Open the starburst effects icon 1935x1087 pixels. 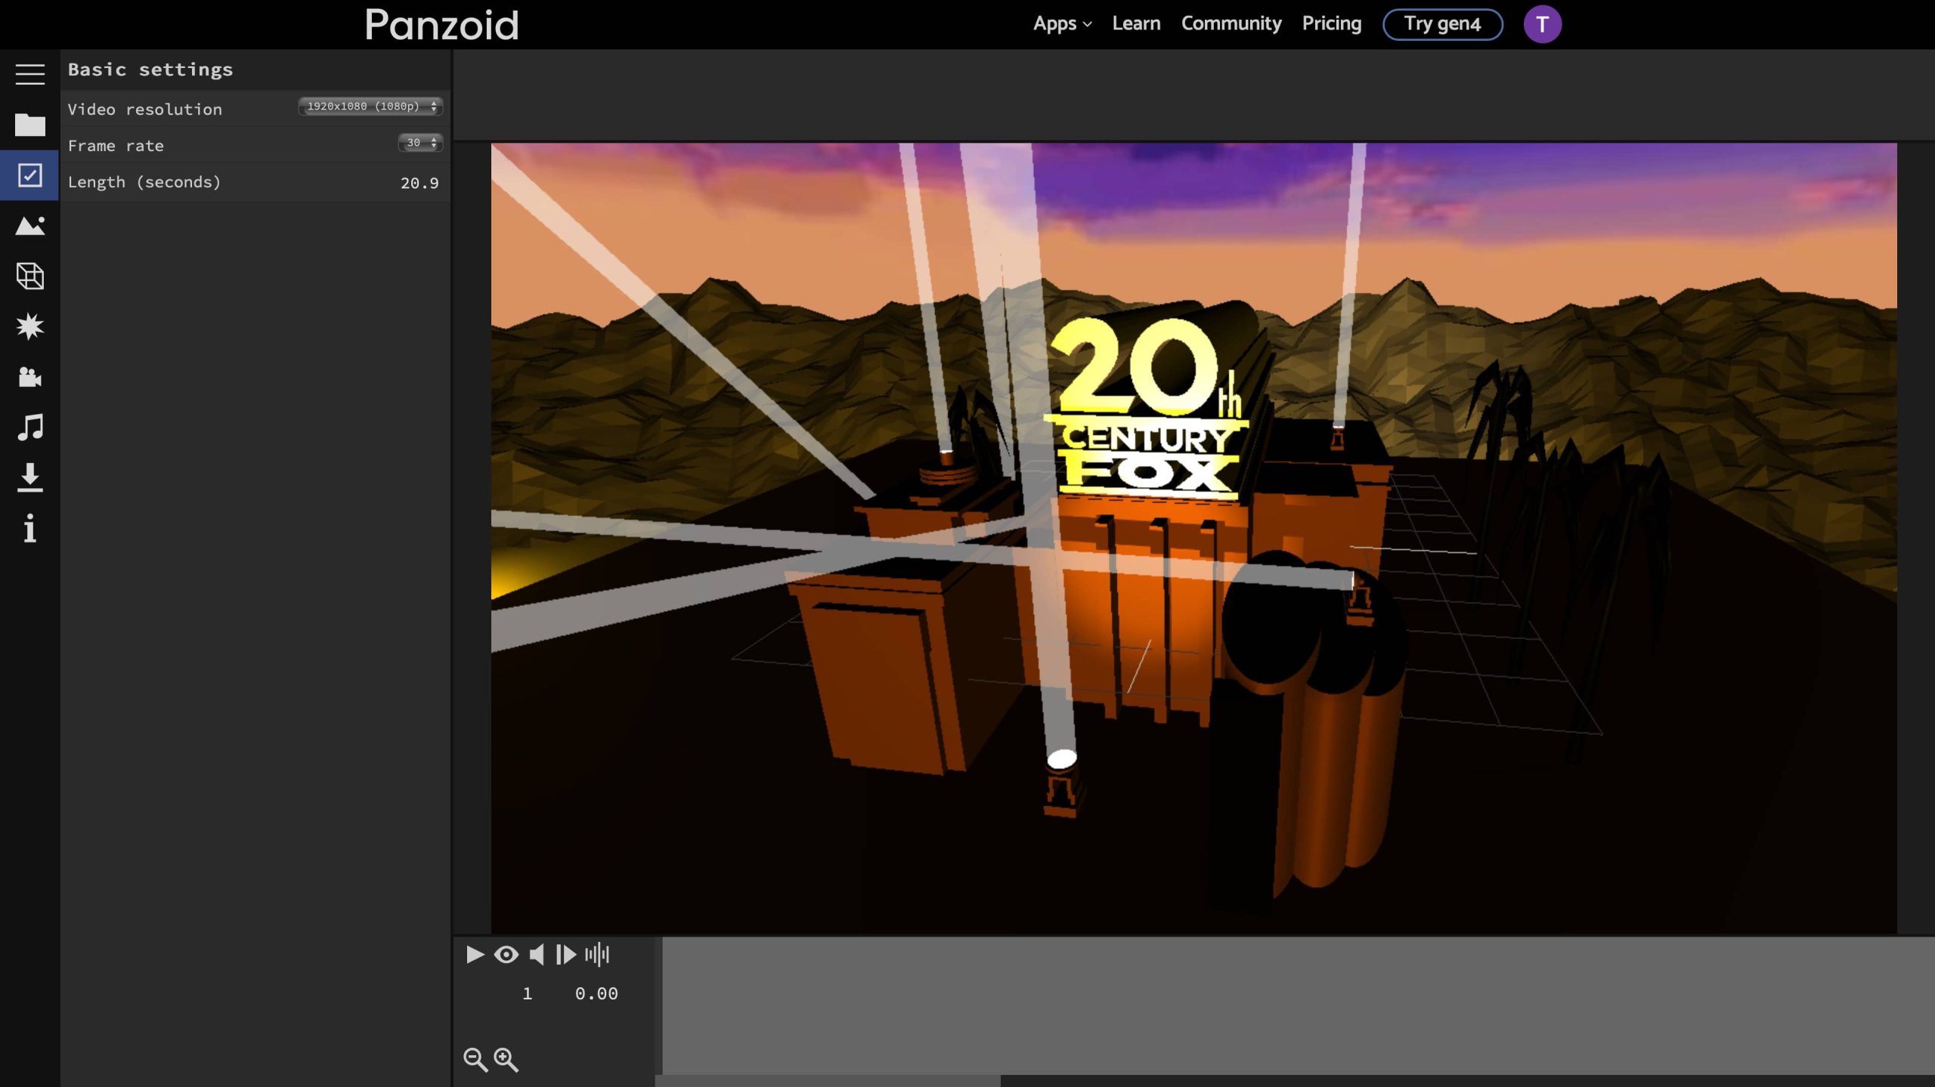[29, 326]
